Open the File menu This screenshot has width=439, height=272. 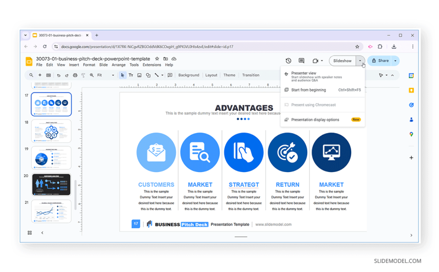[x=39, y=65]
